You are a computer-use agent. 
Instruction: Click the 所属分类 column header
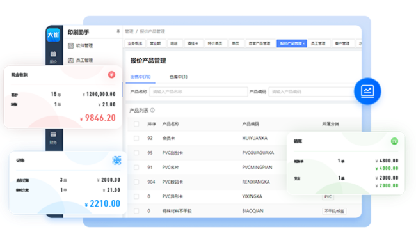pos(331,124)
